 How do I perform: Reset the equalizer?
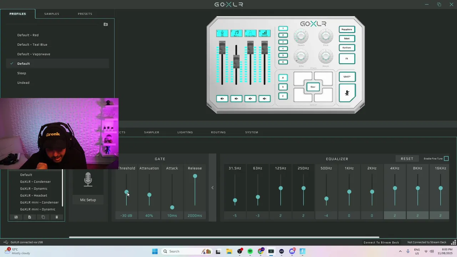[407, 158]
